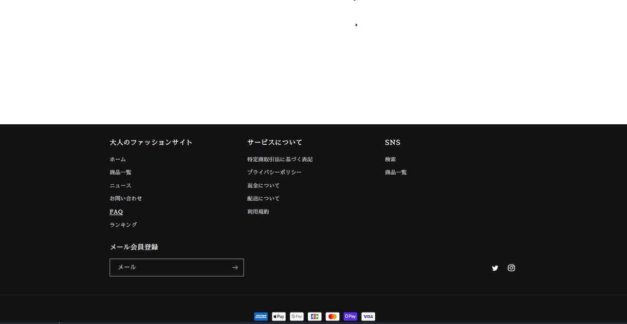This screenshot has width=627, height=324.
Task: Click the Visa payment icon
Action: pos(368,316)
